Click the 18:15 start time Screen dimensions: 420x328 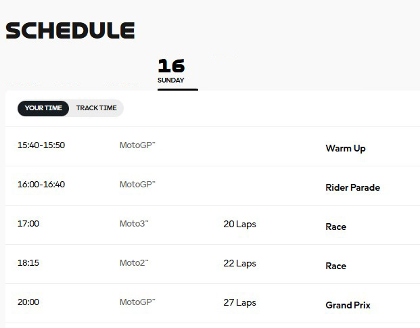[28, 263]
